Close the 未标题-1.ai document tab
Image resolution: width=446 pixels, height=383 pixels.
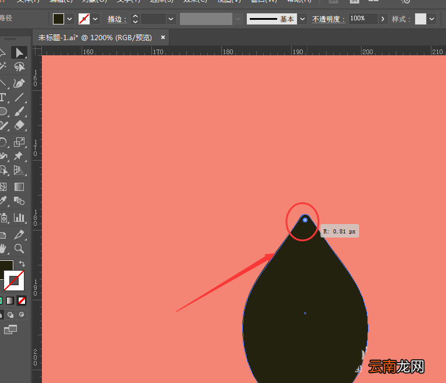coord(163,37)
